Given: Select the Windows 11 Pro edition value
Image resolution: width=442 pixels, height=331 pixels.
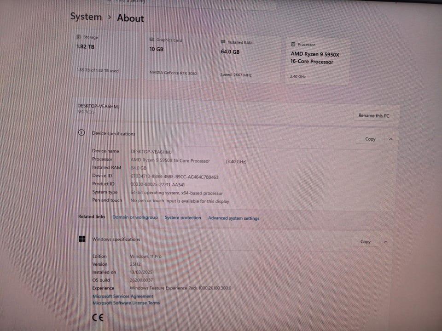Looking at the screenshot, I should point(146,256).
